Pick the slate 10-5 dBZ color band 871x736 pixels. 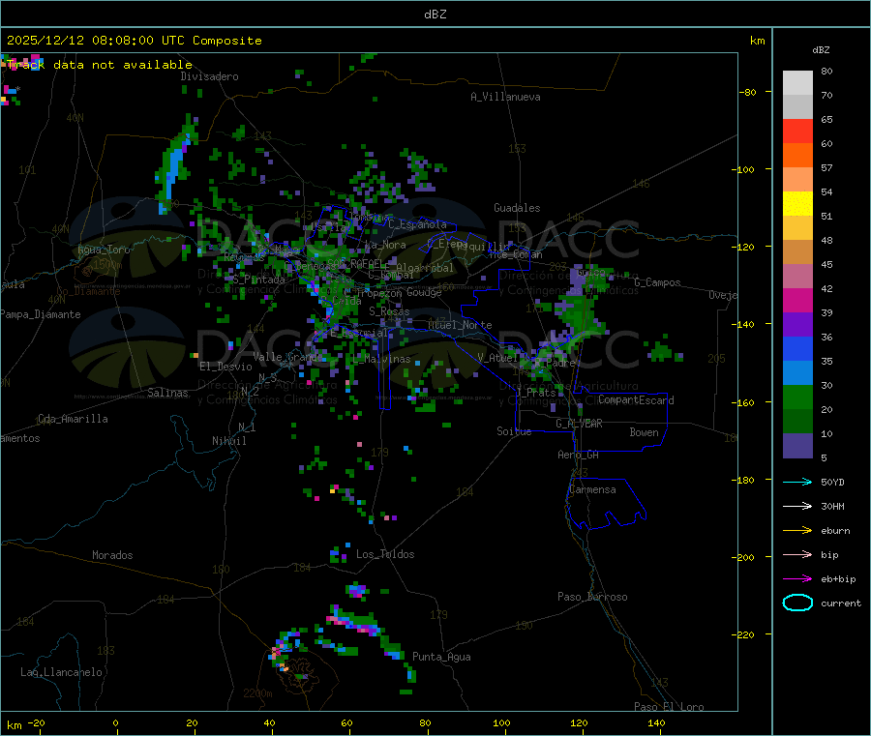[797, 446]
